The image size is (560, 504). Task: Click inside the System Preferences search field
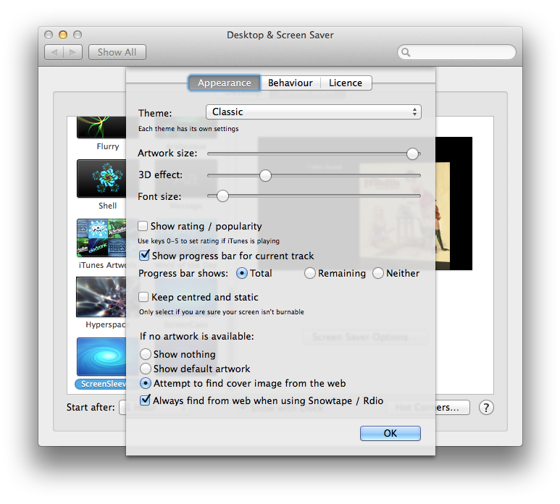coord(457,52)
